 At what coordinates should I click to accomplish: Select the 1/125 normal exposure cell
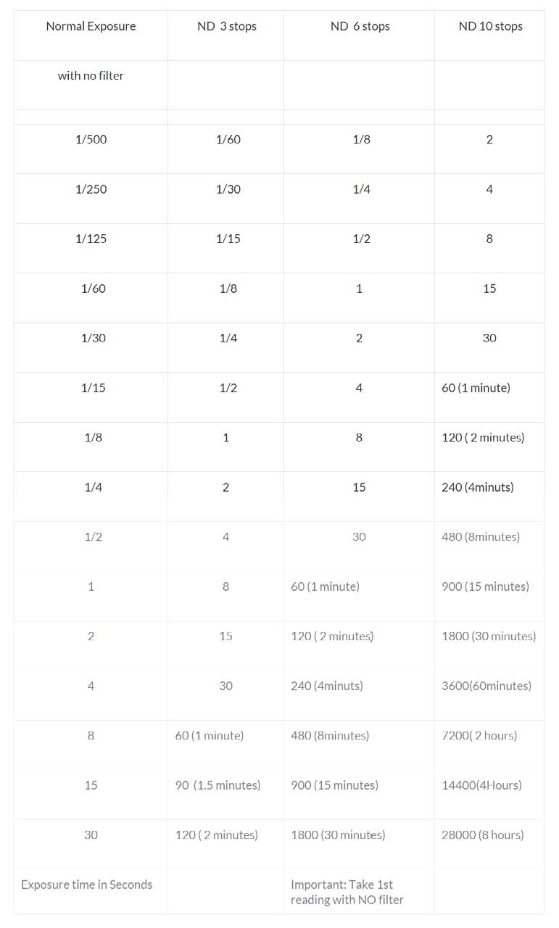pos(91,239)
